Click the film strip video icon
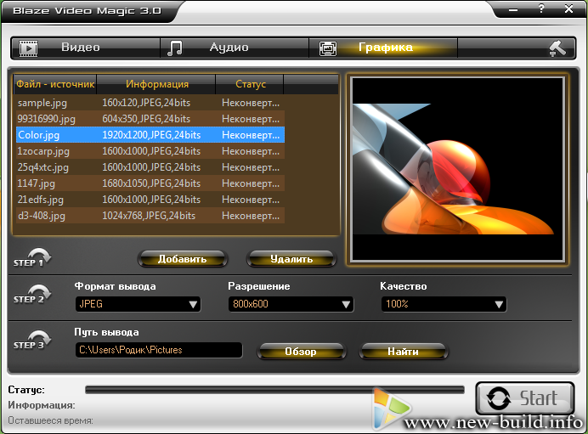Image resolution: width=588 pixels, height=434 pixels. [29, 48]
